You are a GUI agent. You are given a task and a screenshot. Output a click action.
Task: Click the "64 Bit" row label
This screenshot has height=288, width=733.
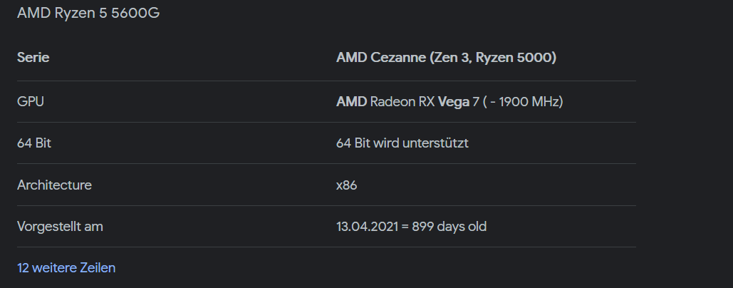click(x=34, y=143)
